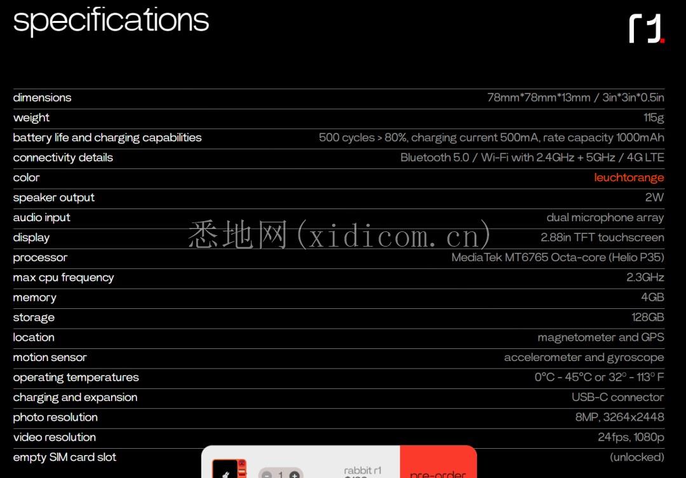Click the empty SIM card slot label
686x478 pixels.
pos(65,458)
